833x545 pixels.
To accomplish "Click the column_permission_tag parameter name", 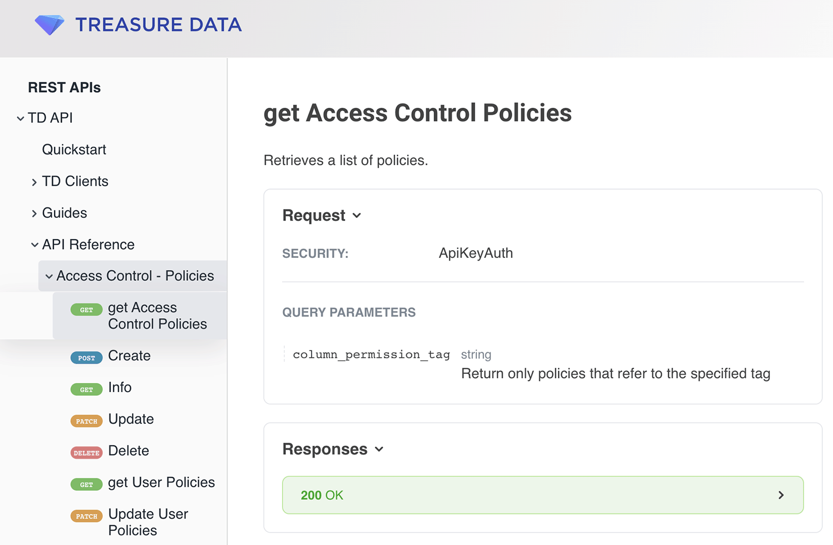I will (x=371, y=355).
